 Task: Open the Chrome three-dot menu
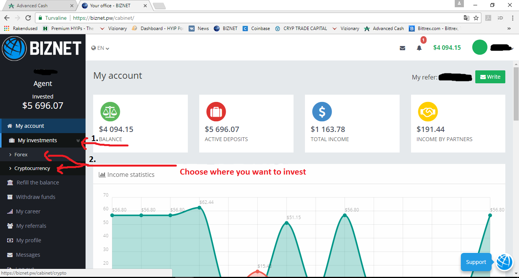(512, 18)
